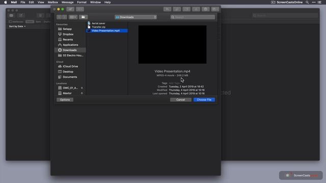Open the File menu
This screenshot has height=183, width=326.
pos(23,2)
